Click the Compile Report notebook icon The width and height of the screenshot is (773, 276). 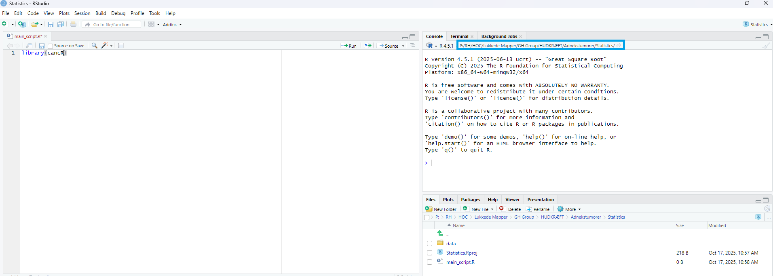click(x=121, y=46)
